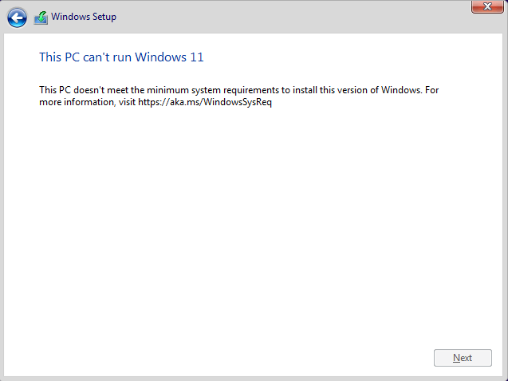Go back using the blue arrow button
The image size is (508, 381).
[x=17, y=18]
